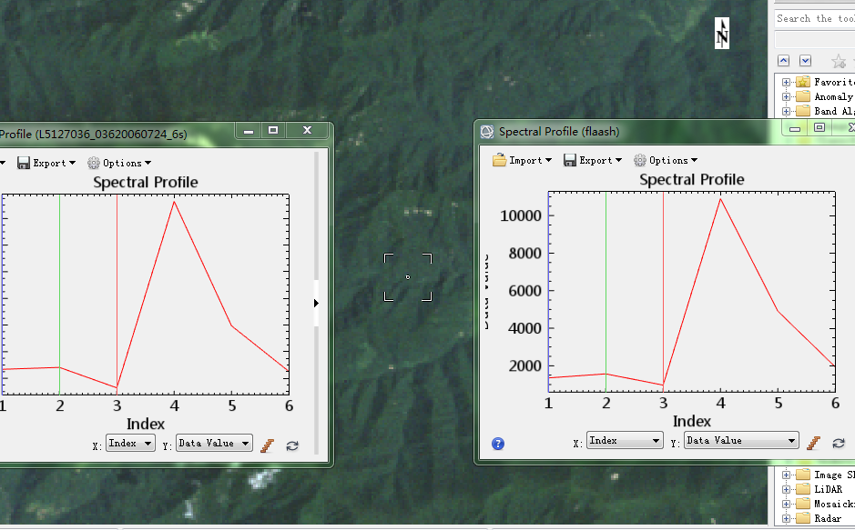Open Y axis Data Value dropdown in the left window
Viewport: 855px width, 530px height.
pyautogui.click(x=214, y=443)
